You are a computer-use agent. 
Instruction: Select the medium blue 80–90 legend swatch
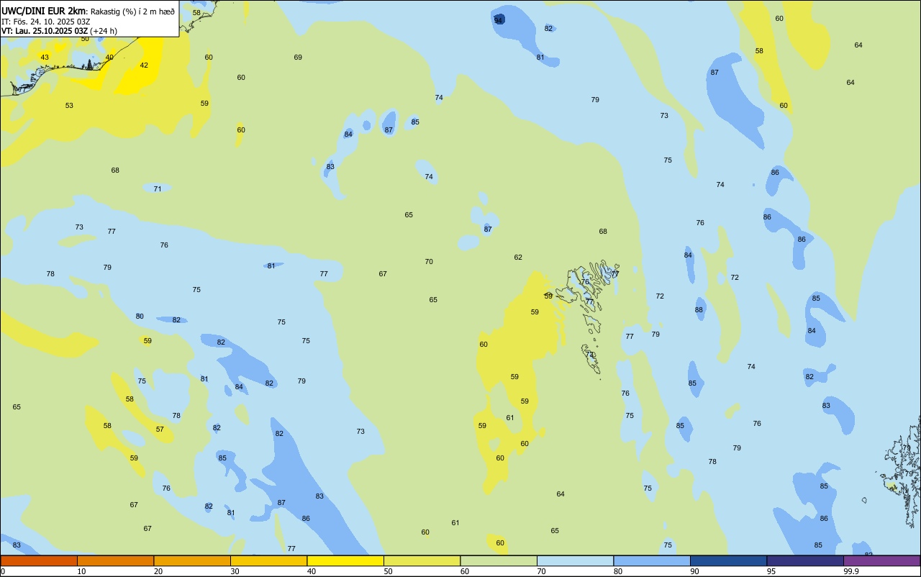click(652, 560)
